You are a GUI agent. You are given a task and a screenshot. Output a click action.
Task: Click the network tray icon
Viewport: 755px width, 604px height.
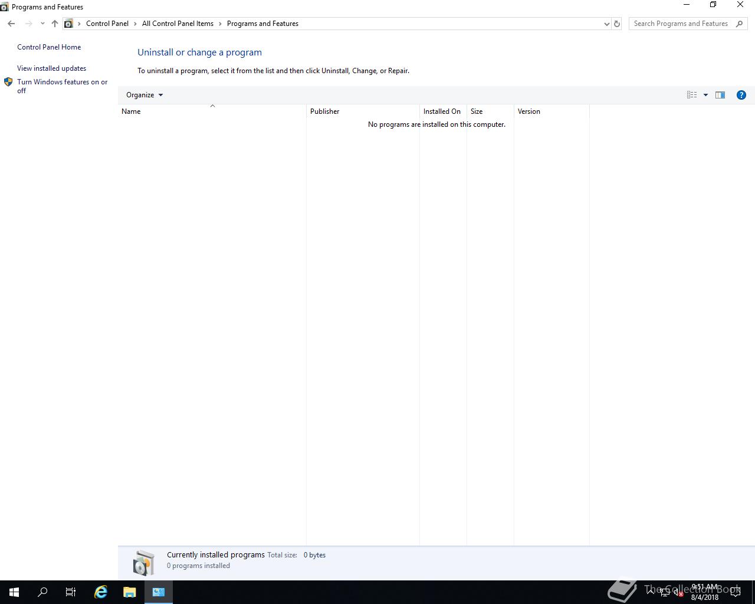point(665,593)
